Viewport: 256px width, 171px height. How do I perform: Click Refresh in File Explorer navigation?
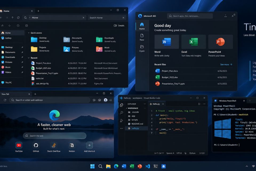pyautogui.click(x=18, y=18)
